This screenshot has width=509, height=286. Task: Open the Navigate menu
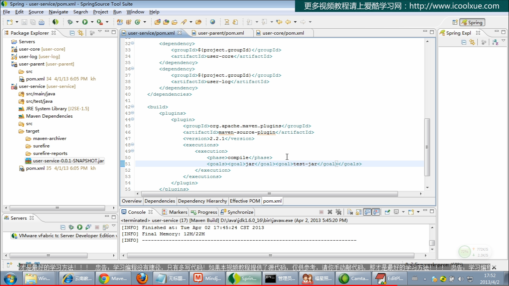click(59, 12)
